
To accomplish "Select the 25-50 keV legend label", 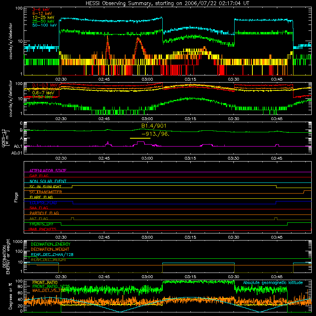I will tap(43, 21).
